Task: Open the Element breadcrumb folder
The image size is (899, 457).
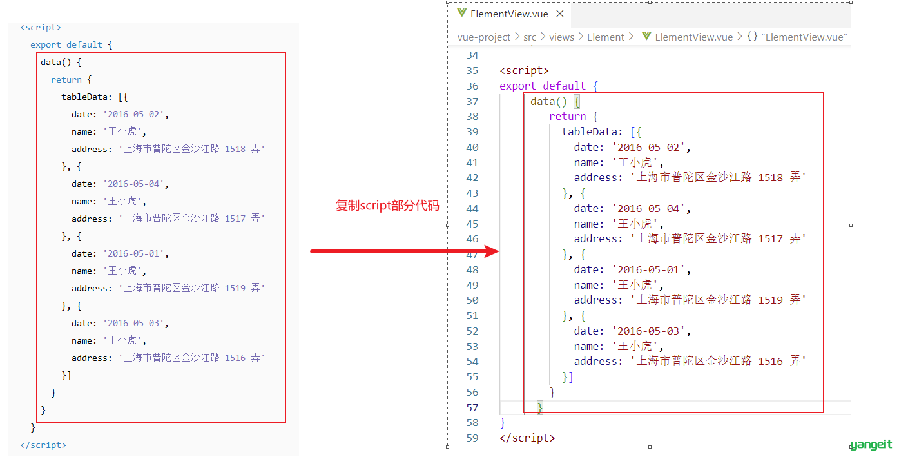Action: pos(606,37)
